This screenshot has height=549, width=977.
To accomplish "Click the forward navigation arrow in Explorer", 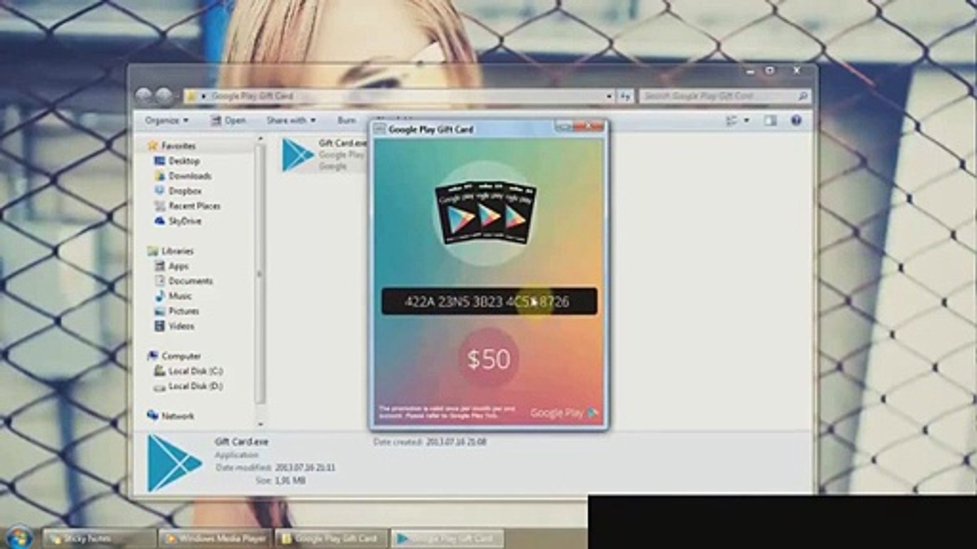I will click(164, 95).
